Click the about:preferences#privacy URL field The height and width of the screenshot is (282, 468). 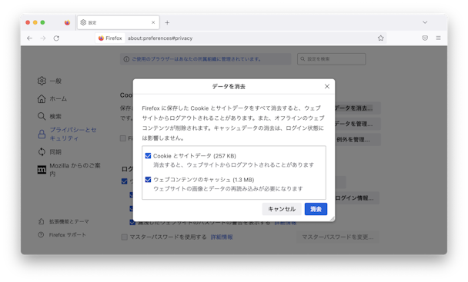pyautogui.click(x=160, y=38)
